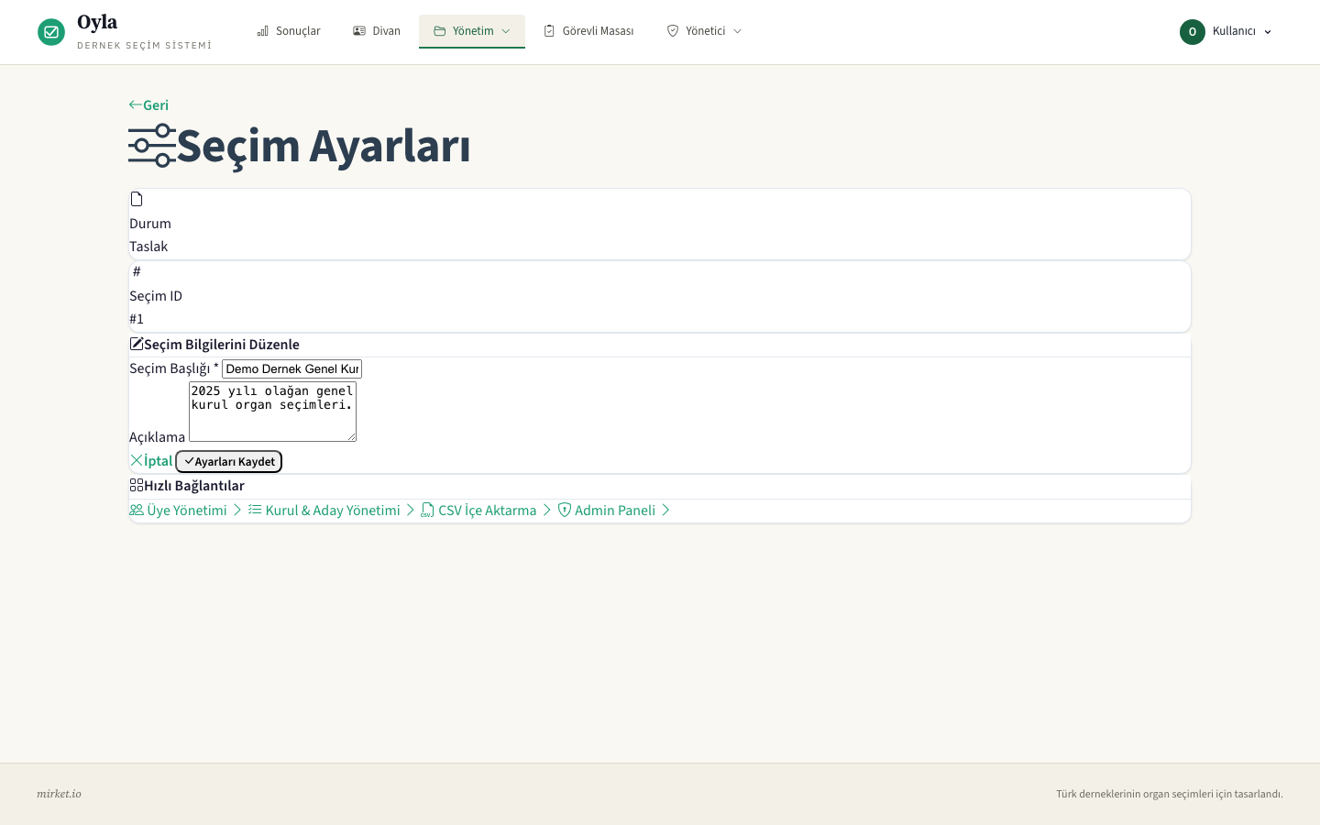Click the user avatar circle 'O'

coord(1193,31)
